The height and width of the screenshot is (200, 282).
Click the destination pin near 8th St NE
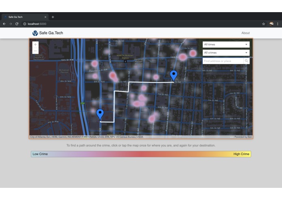(x=174, y=76)
